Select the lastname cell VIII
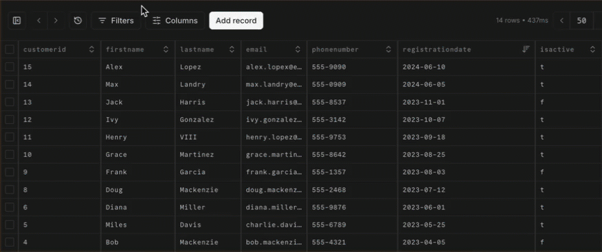Screen dimensions: 602x252 click(x=208, y=137)
